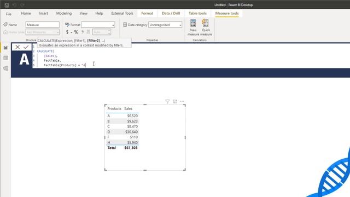The width and height of the screenshot is (350, 197).
Task: Open the Home table dropdown
Action: tap(43, 32)
